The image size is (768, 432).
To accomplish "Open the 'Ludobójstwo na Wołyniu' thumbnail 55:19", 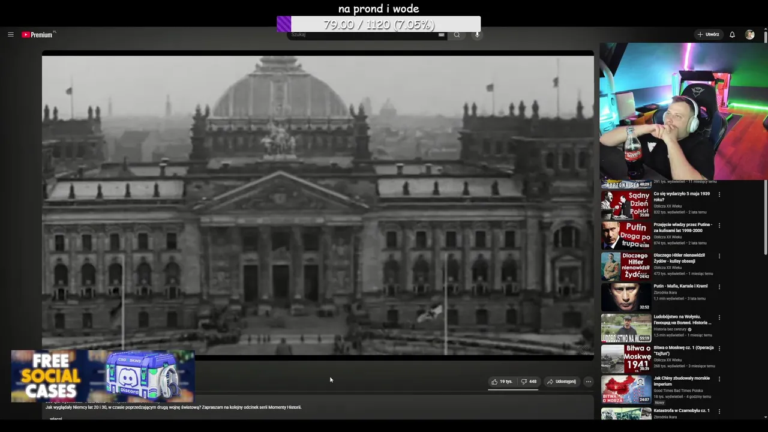I will tap(626, 328).
